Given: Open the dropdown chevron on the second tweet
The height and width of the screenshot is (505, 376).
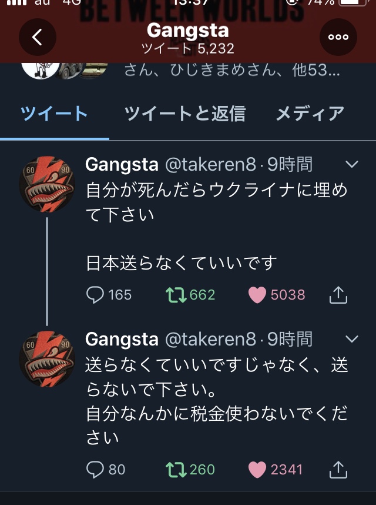Looking at the screenshot, I should coord(351,340).
